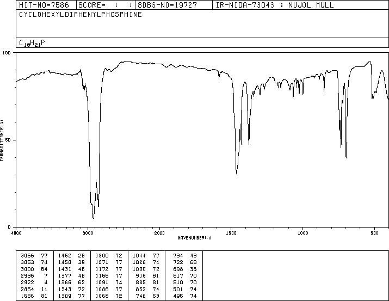Select the 2922 entry in peak table

34,282
